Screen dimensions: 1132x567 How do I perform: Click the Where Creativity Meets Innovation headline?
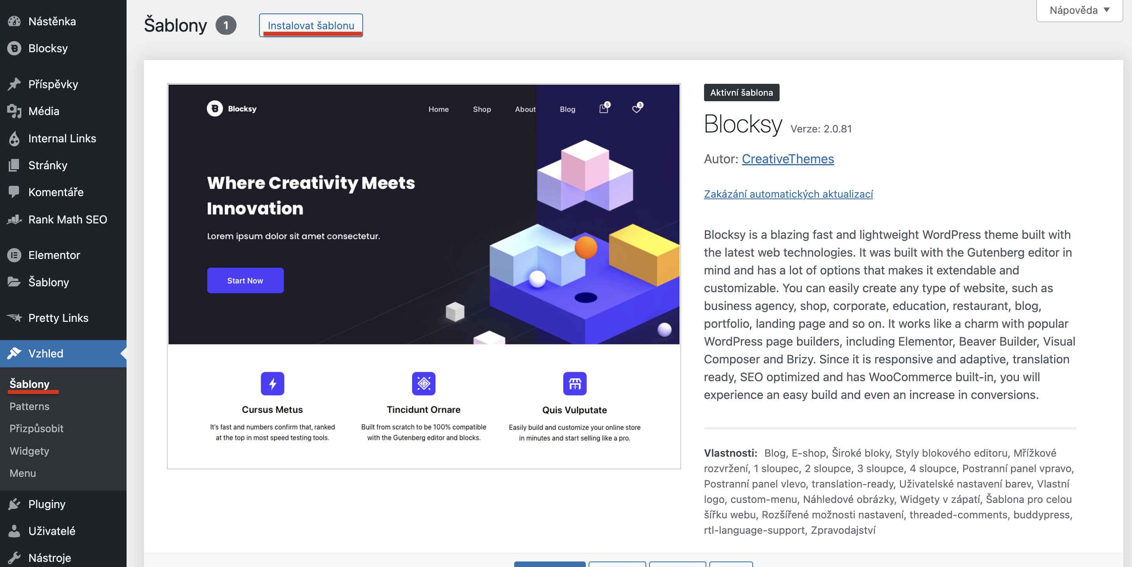(310, 195)
